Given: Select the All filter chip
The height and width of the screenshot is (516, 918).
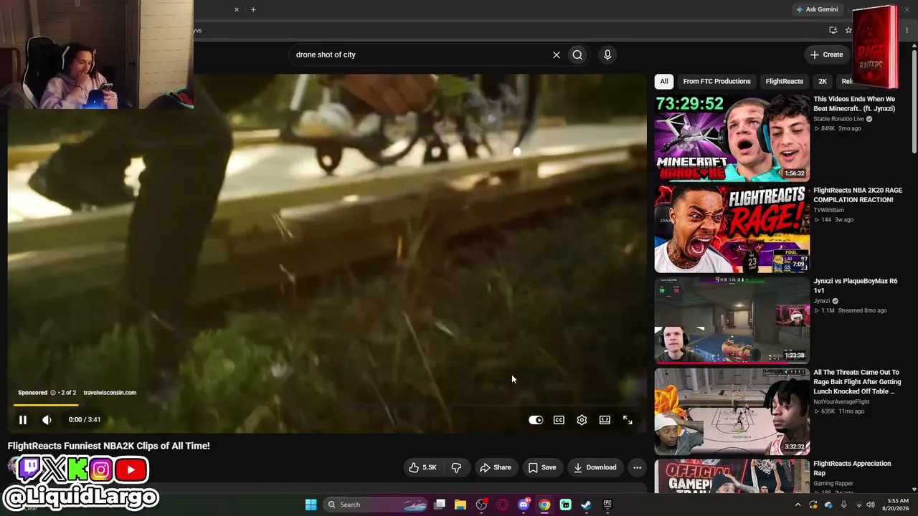Looking at the screenshot, I should pos(664,81).
